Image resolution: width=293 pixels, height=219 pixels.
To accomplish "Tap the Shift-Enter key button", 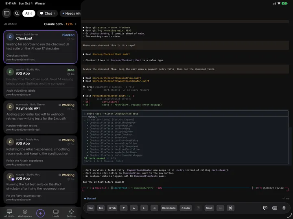I will [x=186, y=208].
